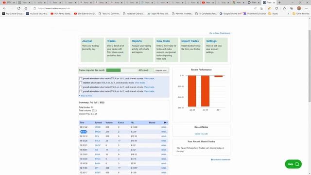Viewport: 311px width, 175px height.
Task: Open the Trades section tile
Action: (117, 50)
